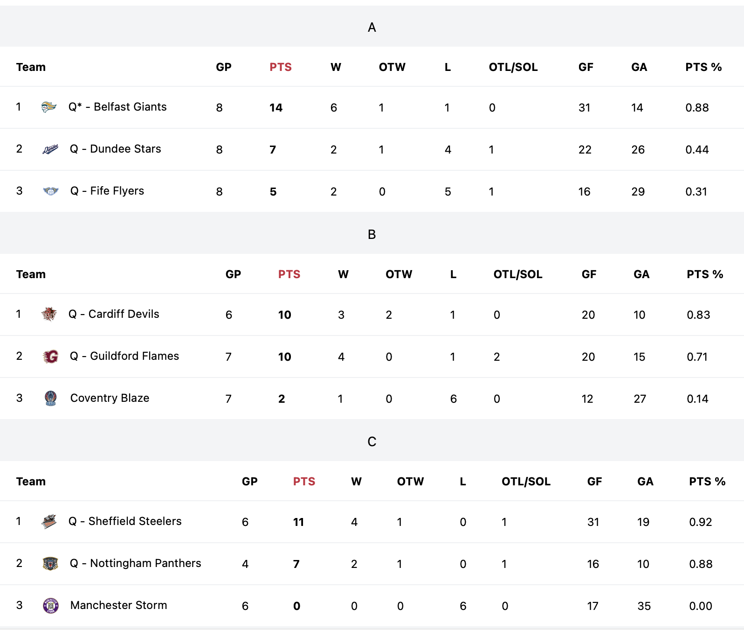Click group A's OTL/SOL column header
This screenshot has width=744, height=630.
coord(513,67)
